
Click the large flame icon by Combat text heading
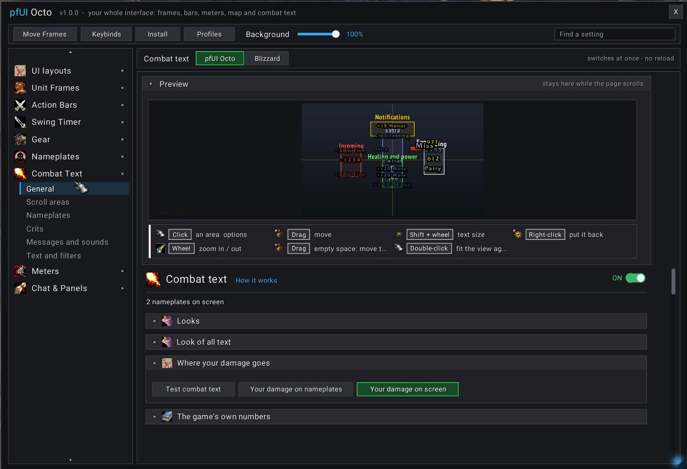coord(153,279)
